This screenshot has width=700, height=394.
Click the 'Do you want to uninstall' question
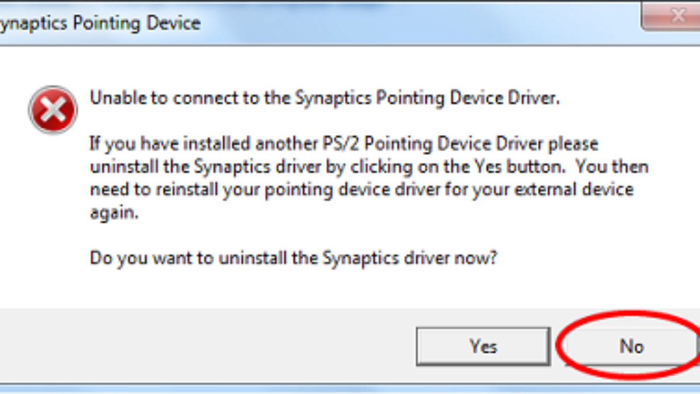pos(293,257)
